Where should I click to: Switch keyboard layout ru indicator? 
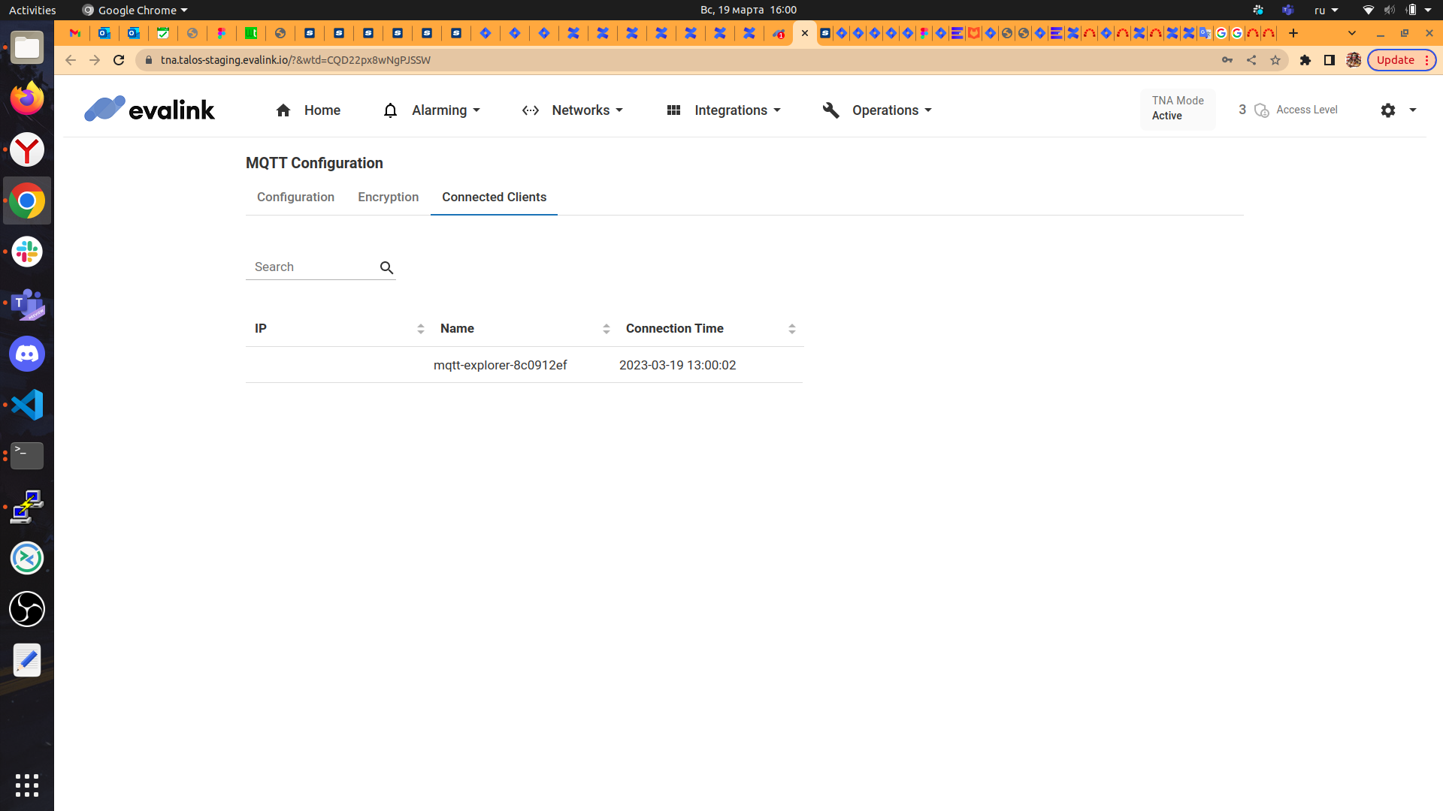(1326, 10)
